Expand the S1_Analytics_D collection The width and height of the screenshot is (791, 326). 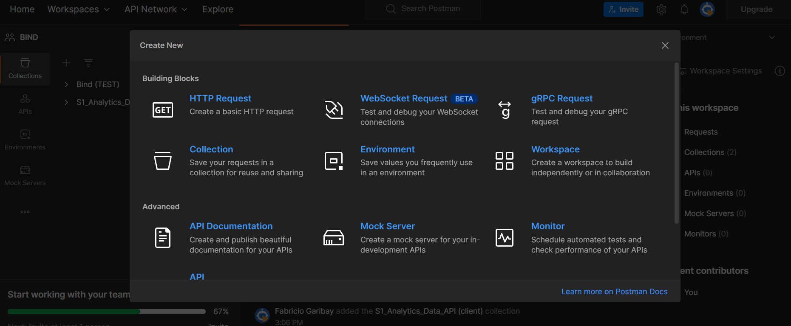click(x=66, y=102)
